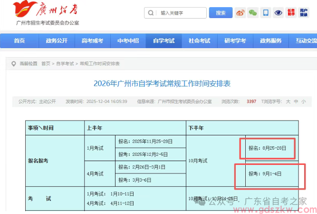Open the 研考学考 navigation tab
317x214 pixels.
coord(235,41)
